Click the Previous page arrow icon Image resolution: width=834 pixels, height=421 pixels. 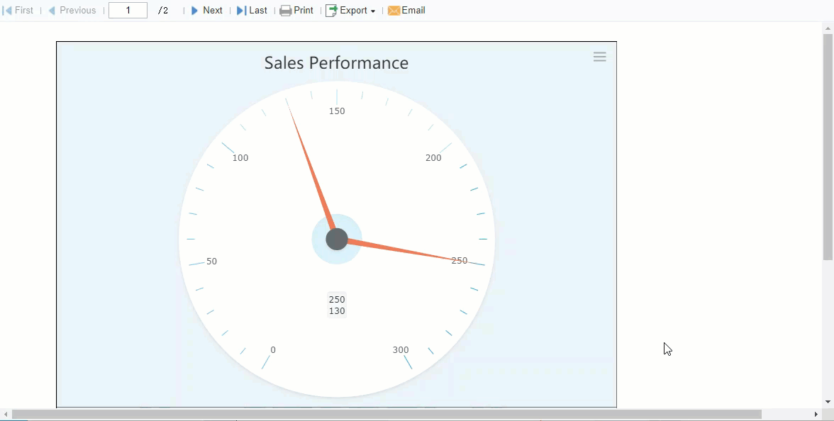[52, 11]
